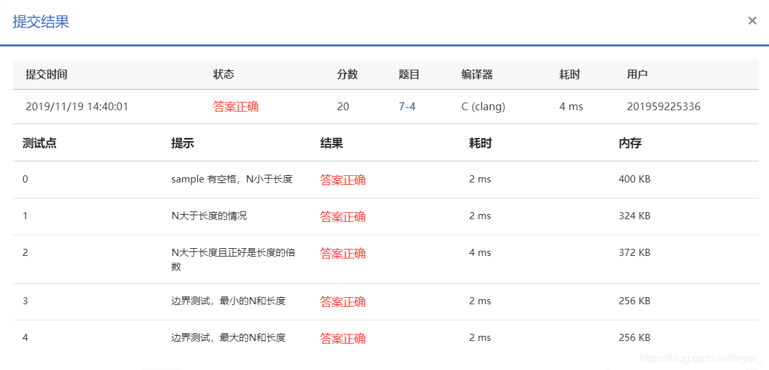The width and height of the screenshot is (769, 370).
Task: Click 256 KB memory for test point 3
Action: click(x=635, y=301)
